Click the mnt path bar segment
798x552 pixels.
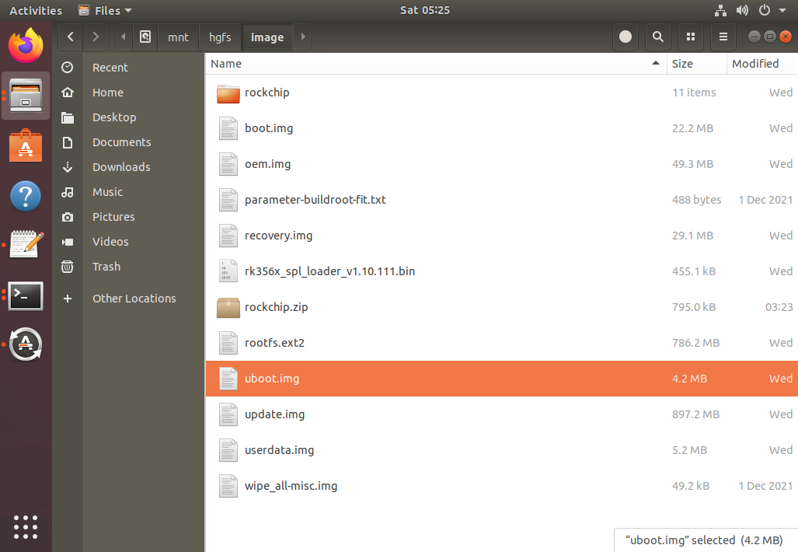pos(178,37)
